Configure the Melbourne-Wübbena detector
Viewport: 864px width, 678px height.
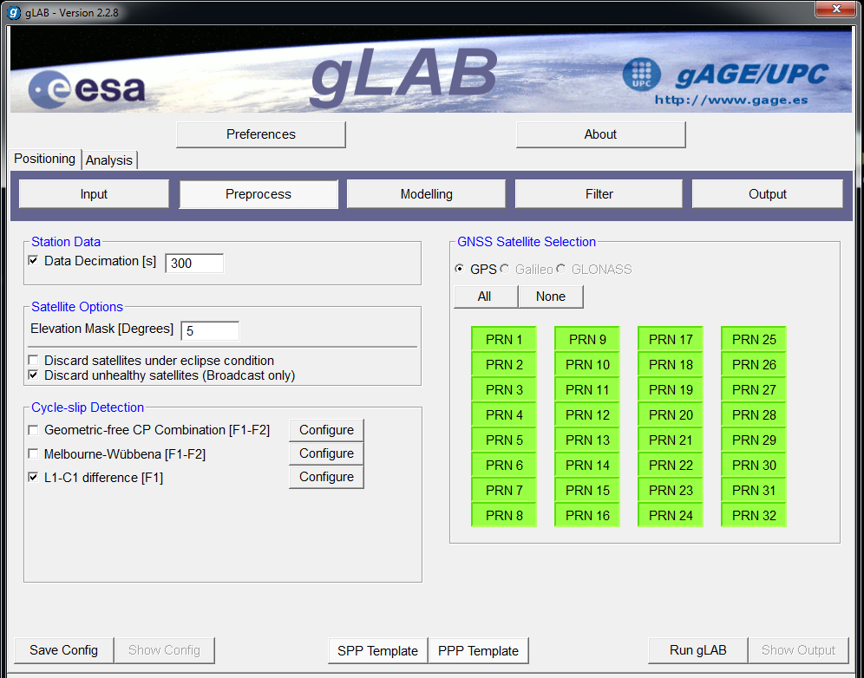[326, 453]
